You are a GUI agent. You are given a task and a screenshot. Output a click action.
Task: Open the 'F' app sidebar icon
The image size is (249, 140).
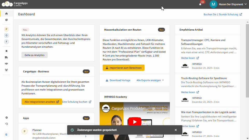pos(6,42)
